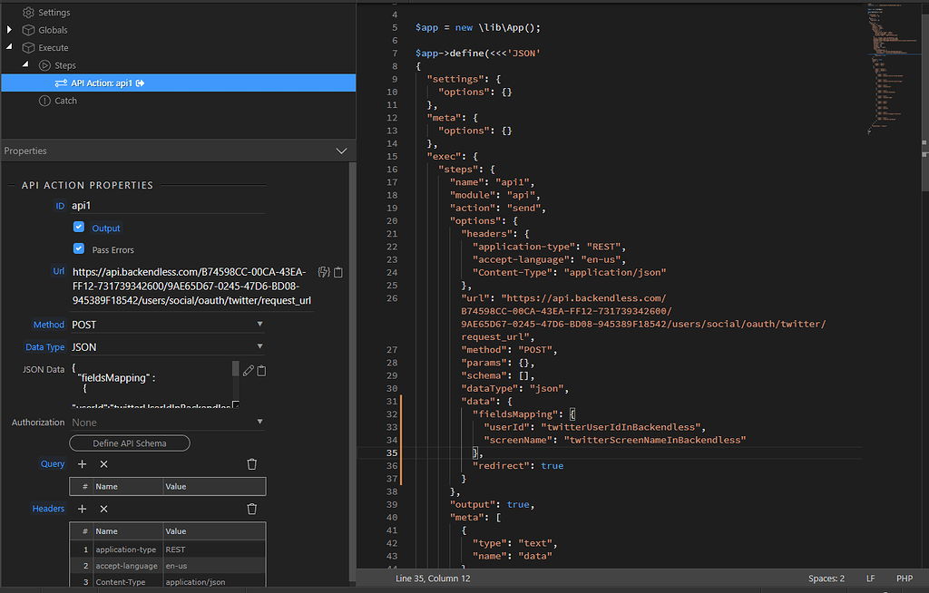This screenshot has height=593, width=929.
Task: Click the Headers trash icon
Action: (252, 509)
